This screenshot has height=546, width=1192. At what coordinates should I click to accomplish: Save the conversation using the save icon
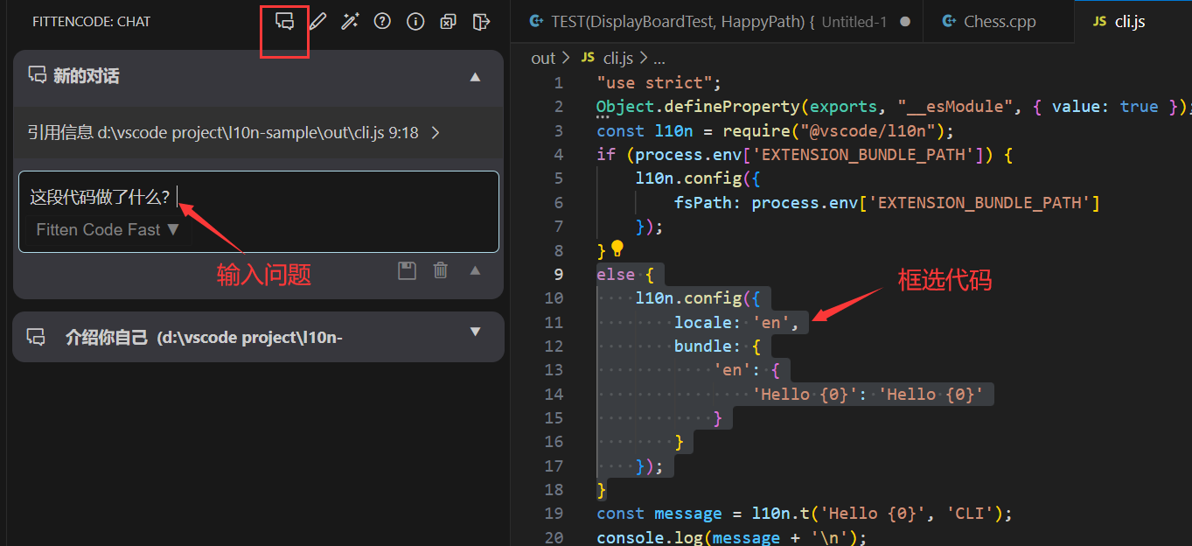click(407, 270)
